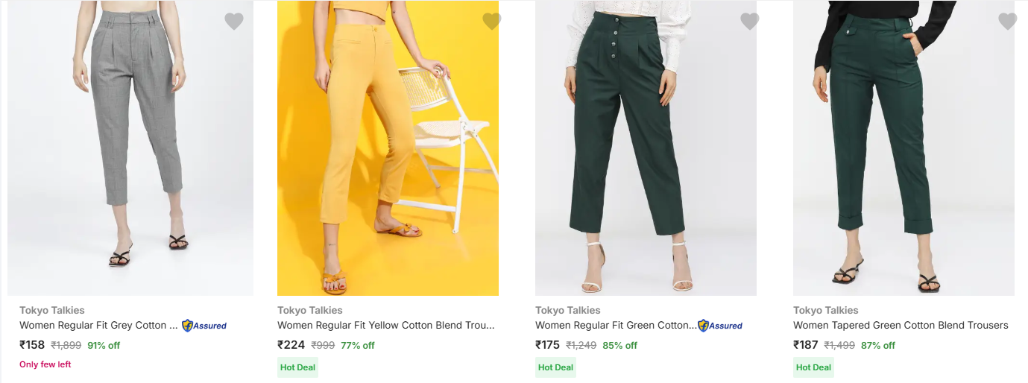This screenshot has width=1028, height=383.
Task: Open the tapered green trousers photo
Action: click(904, 149)
